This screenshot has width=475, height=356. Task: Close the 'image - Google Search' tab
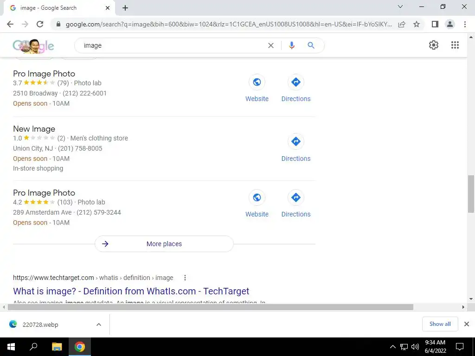[108, 8]
